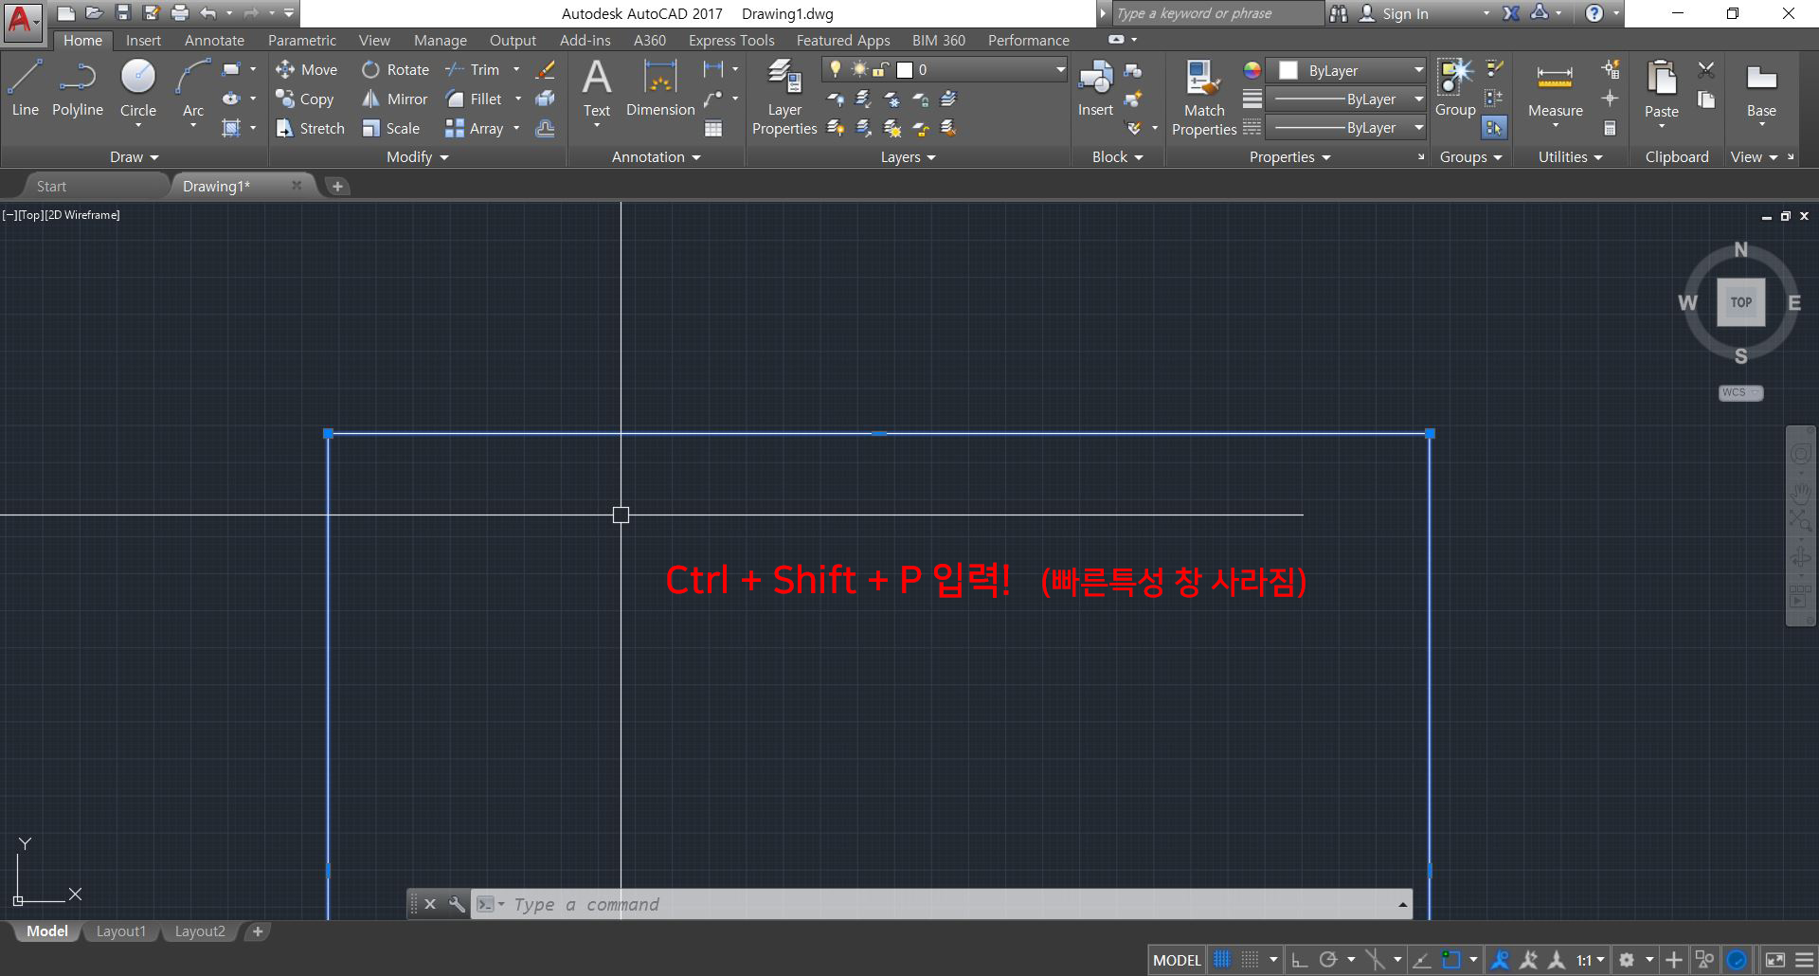1819x976 pixels.
Task: Select the Polyline tool
Action: pos(77,85)
